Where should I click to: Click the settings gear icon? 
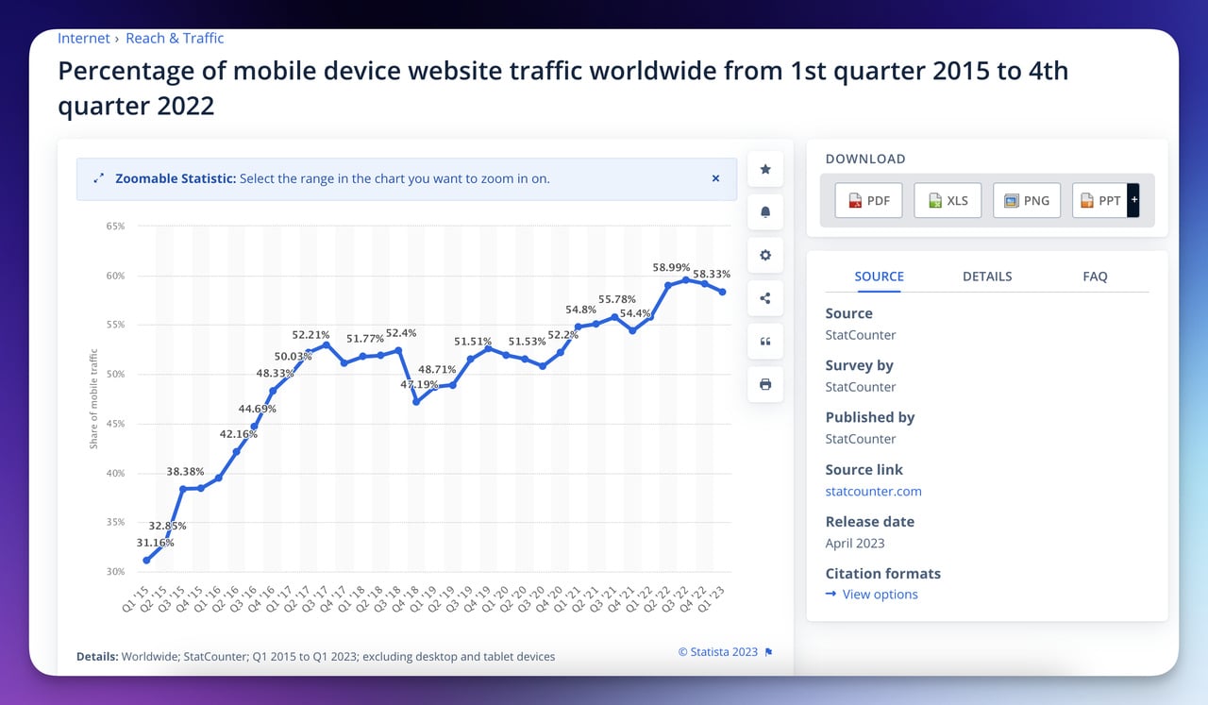764,255
